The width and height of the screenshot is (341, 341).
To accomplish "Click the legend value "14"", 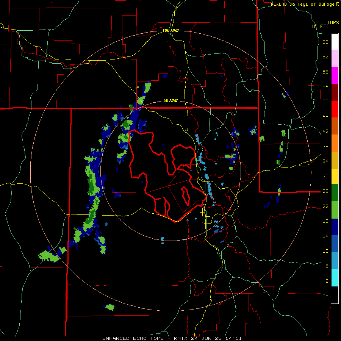I will coord(325,236).
